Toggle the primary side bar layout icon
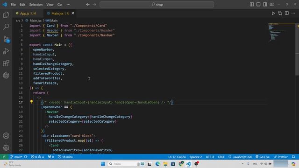This screenshot has height=168, width=299. tap(252, 4)
